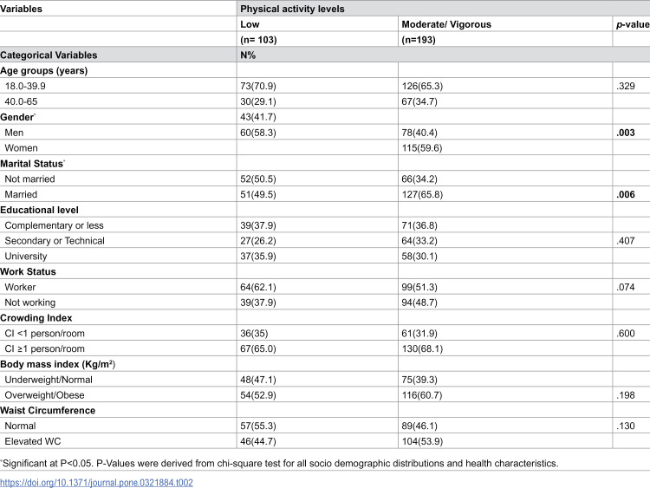
Task: Click the University row label
Action: (x=26, y=257)
